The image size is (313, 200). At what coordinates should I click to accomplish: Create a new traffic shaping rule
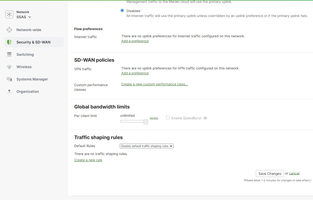point(88,160)
